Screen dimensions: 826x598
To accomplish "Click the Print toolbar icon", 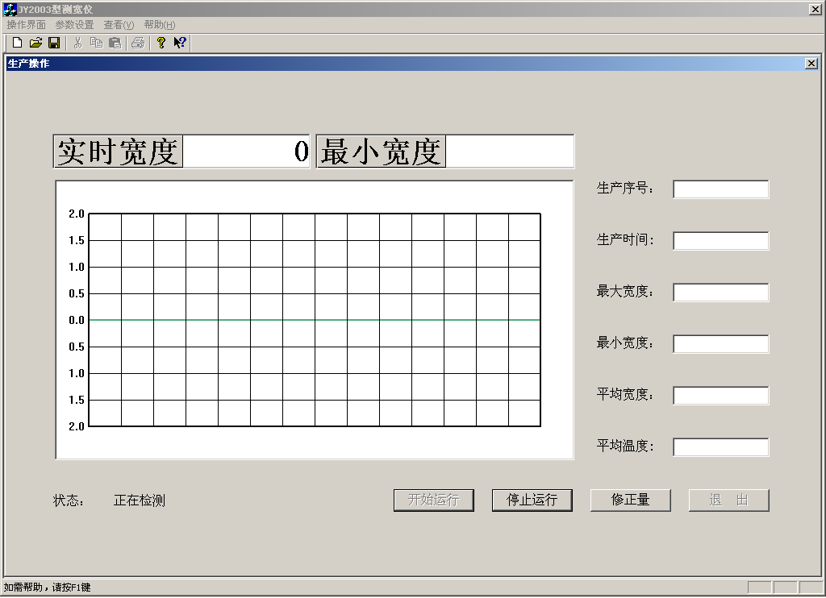I will click(138, 43).
